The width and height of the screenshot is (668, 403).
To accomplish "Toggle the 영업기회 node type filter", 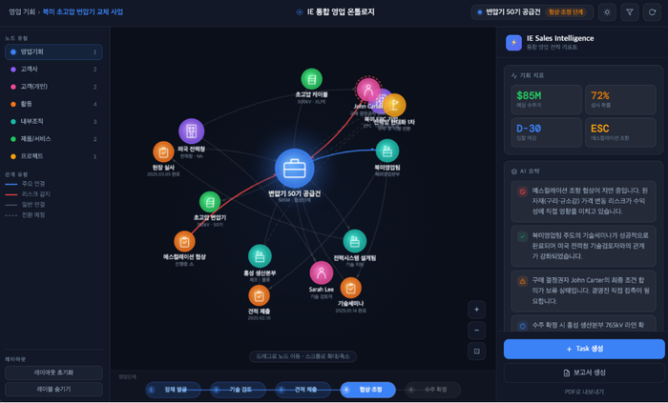I will tap(53, 52).
